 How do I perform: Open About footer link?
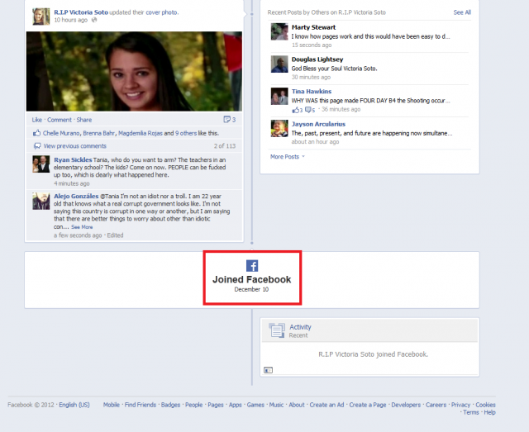[297, 405]
